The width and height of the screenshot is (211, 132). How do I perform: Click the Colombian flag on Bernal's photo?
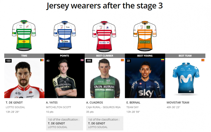coord(163,60)
